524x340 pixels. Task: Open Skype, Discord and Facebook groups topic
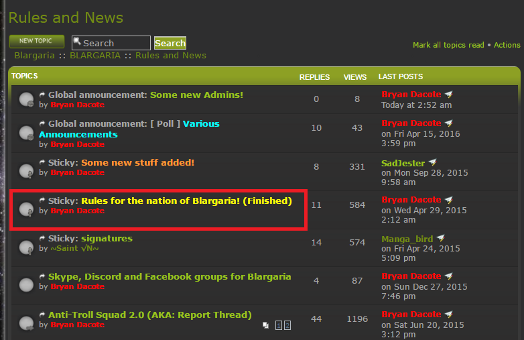click(x=170, y=277)
